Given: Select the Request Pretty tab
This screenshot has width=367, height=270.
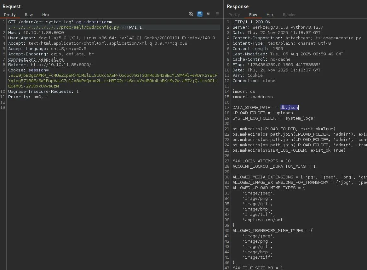Looking at the screenshot, I should (10, 15).
